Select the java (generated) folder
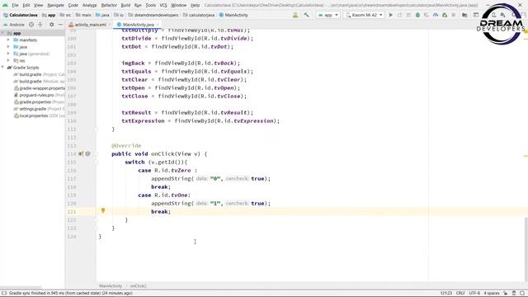This screenshot has width=528, height=297. (x=31, y=54)
